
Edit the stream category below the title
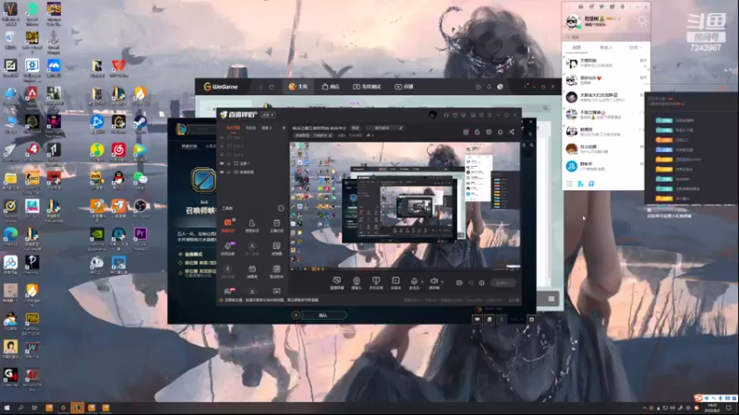click(314, 136)
